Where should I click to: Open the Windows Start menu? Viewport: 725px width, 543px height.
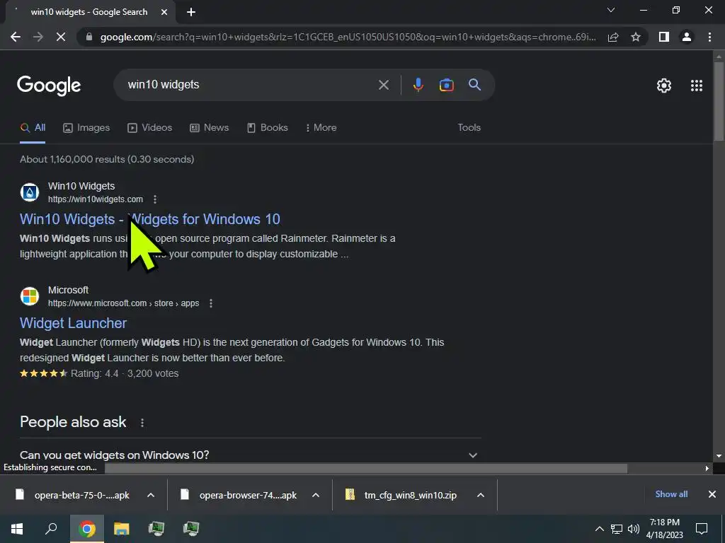[x=17, y=529]
